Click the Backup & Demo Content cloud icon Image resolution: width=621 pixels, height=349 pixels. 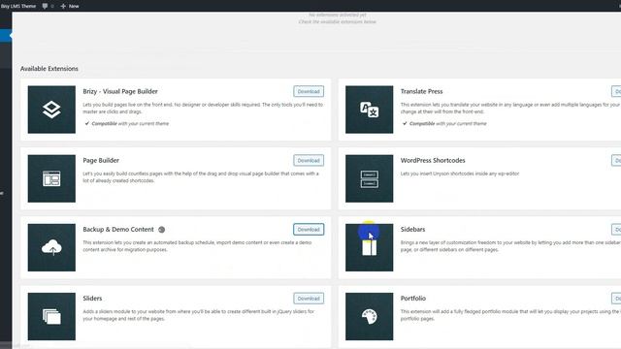pyautogui.click(x=51, y=248)
